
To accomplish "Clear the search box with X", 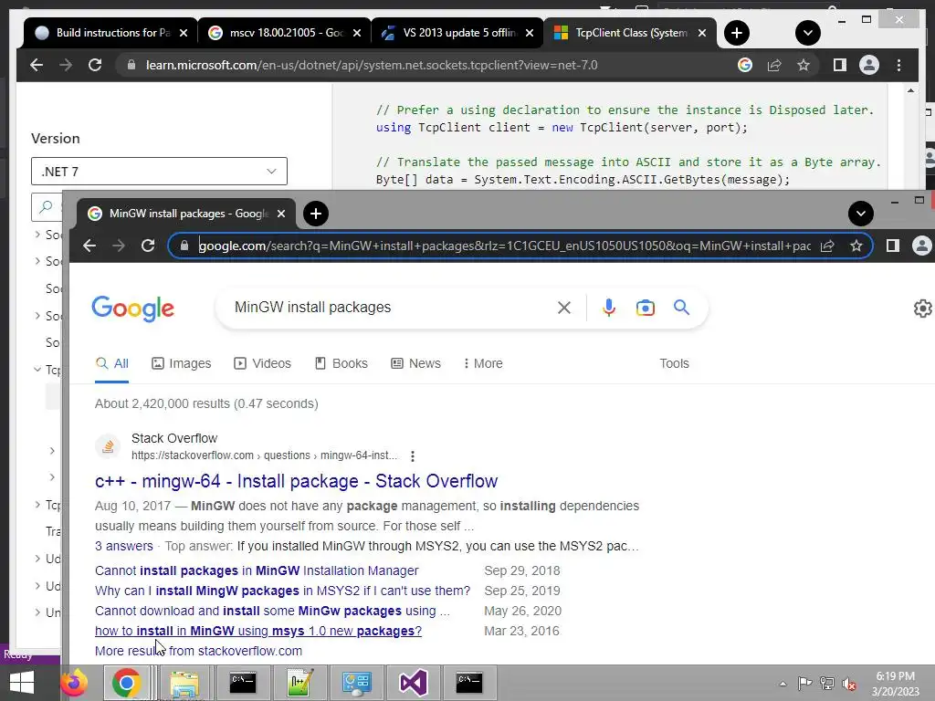I will [x=564, y=308].
